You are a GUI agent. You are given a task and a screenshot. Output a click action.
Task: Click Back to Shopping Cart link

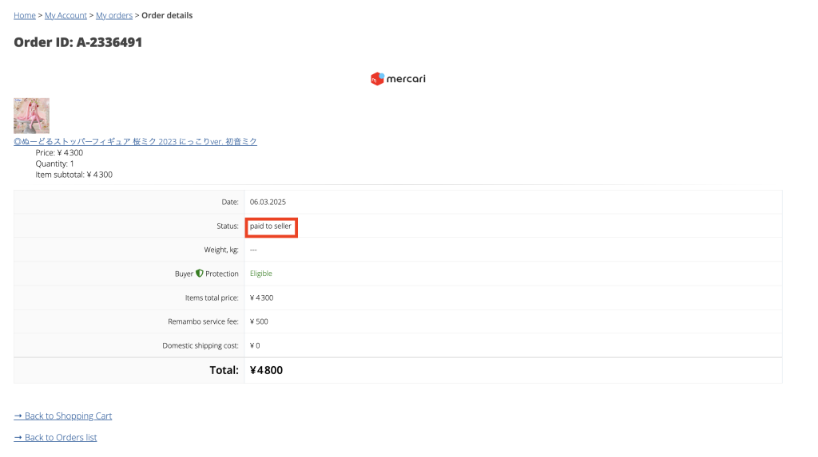[63, 416]
